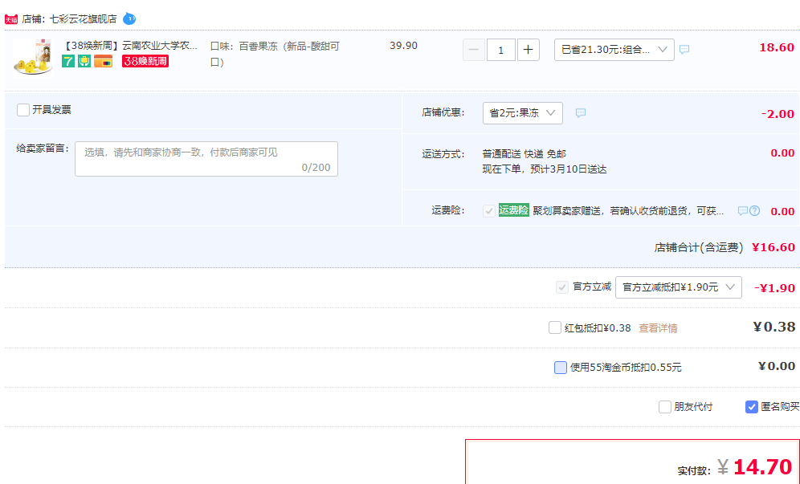Enable the 红包抵扣¥0.38 checkbox
This screenshot has height=484, width=800.
click(x=554, y=327)
